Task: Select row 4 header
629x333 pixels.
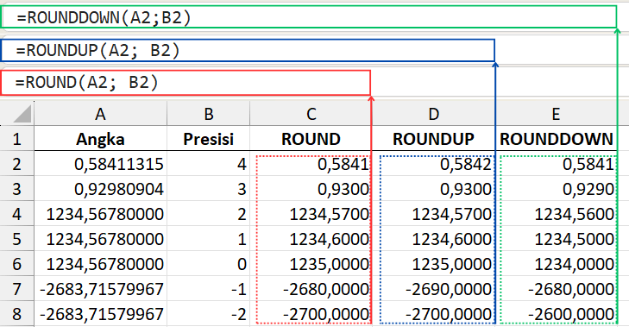Action: 17,213
